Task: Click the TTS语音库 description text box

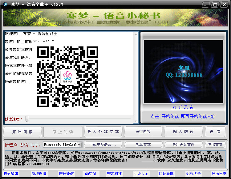Action: [x=115, y=159]
